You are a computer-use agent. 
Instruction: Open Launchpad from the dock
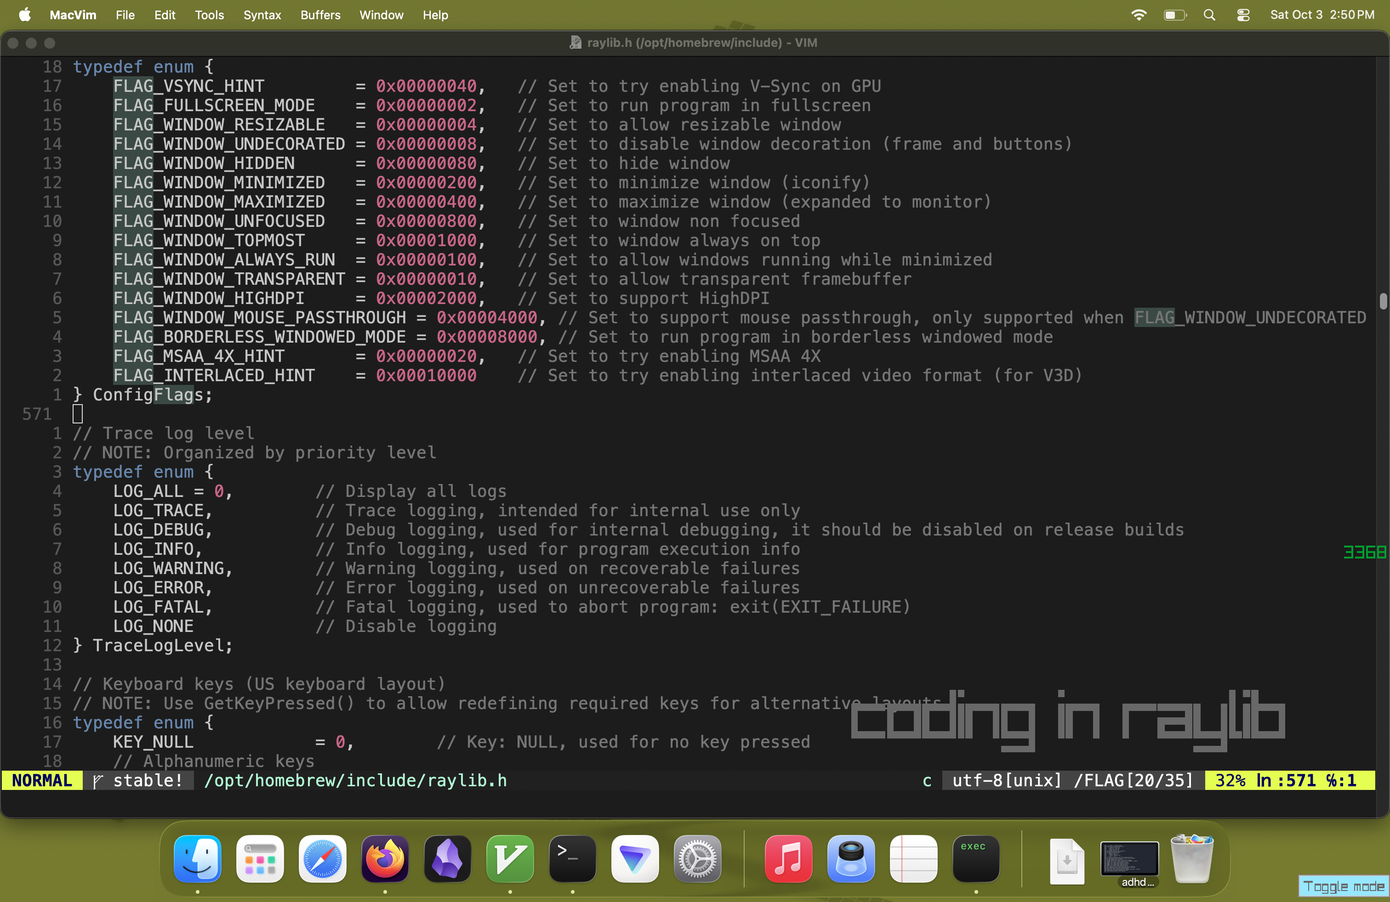[x=260, y=858]
